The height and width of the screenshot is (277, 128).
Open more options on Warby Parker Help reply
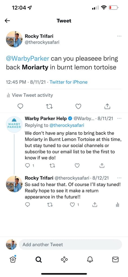point(119,118)
